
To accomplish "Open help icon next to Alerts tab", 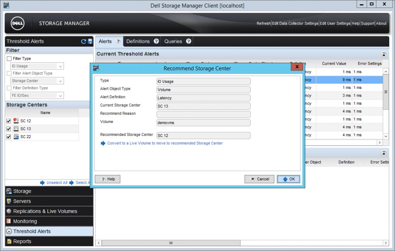I will tap(118, 42).
